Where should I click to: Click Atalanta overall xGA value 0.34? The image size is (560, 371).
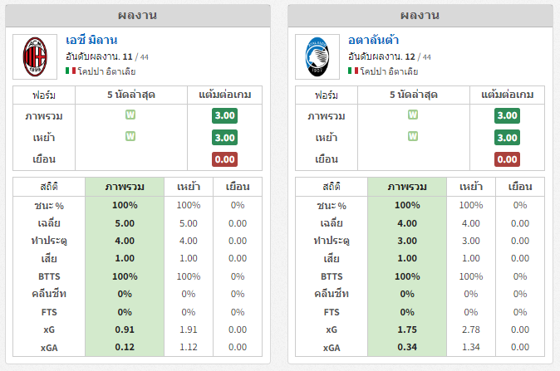407,347
